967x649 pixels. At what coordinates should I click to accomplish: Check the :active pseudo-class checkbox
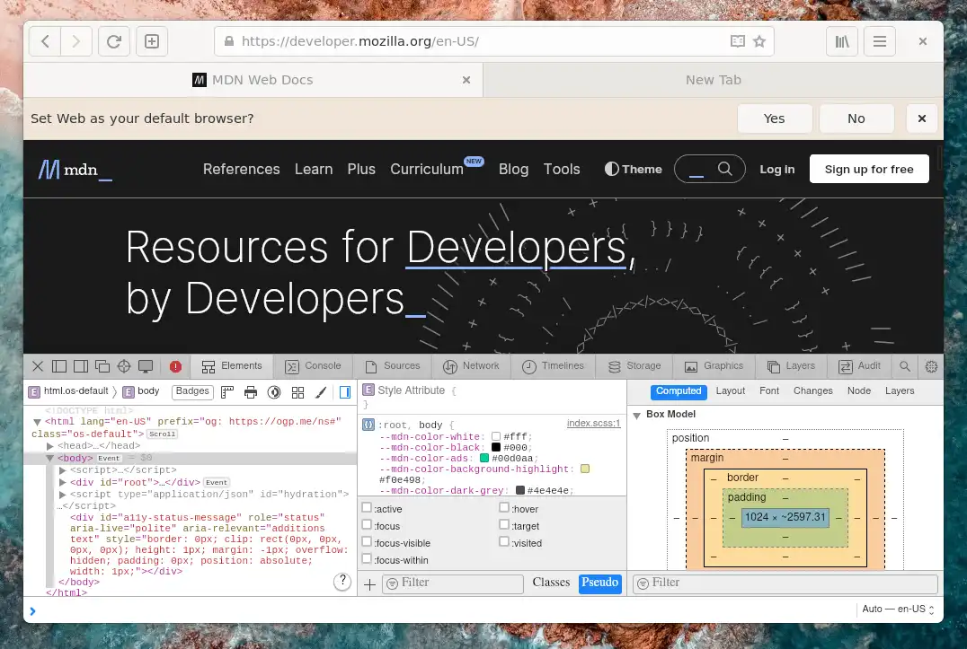pyautogui.click(x=367, y=509)
